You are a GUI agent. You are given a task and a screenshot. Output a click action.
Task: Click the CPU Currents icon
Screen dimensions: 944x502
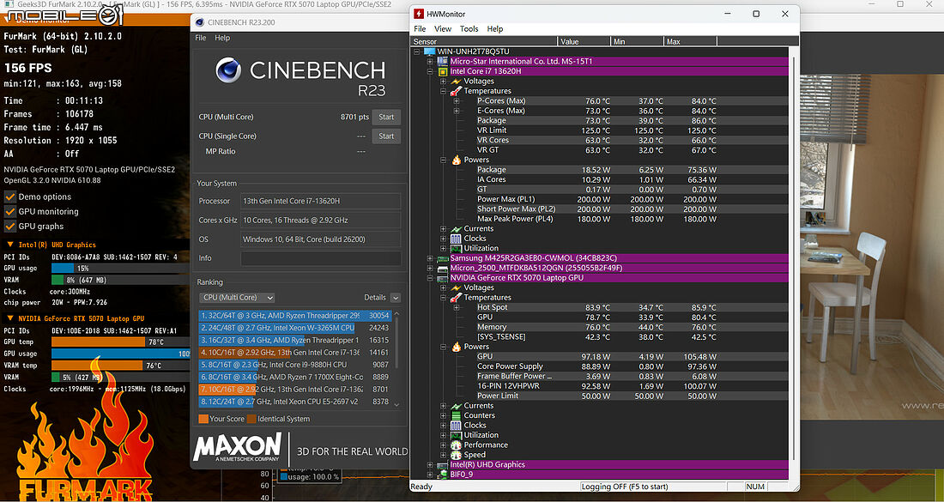456,229
